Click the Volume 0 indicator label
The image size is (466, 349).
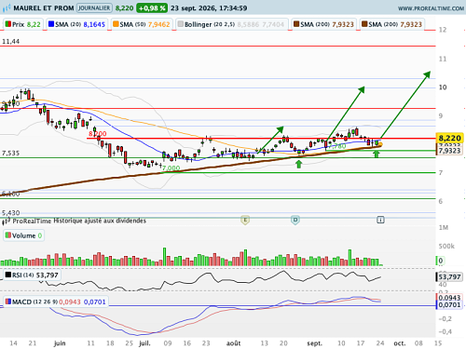pyautogui.click(x=23, y=235)
